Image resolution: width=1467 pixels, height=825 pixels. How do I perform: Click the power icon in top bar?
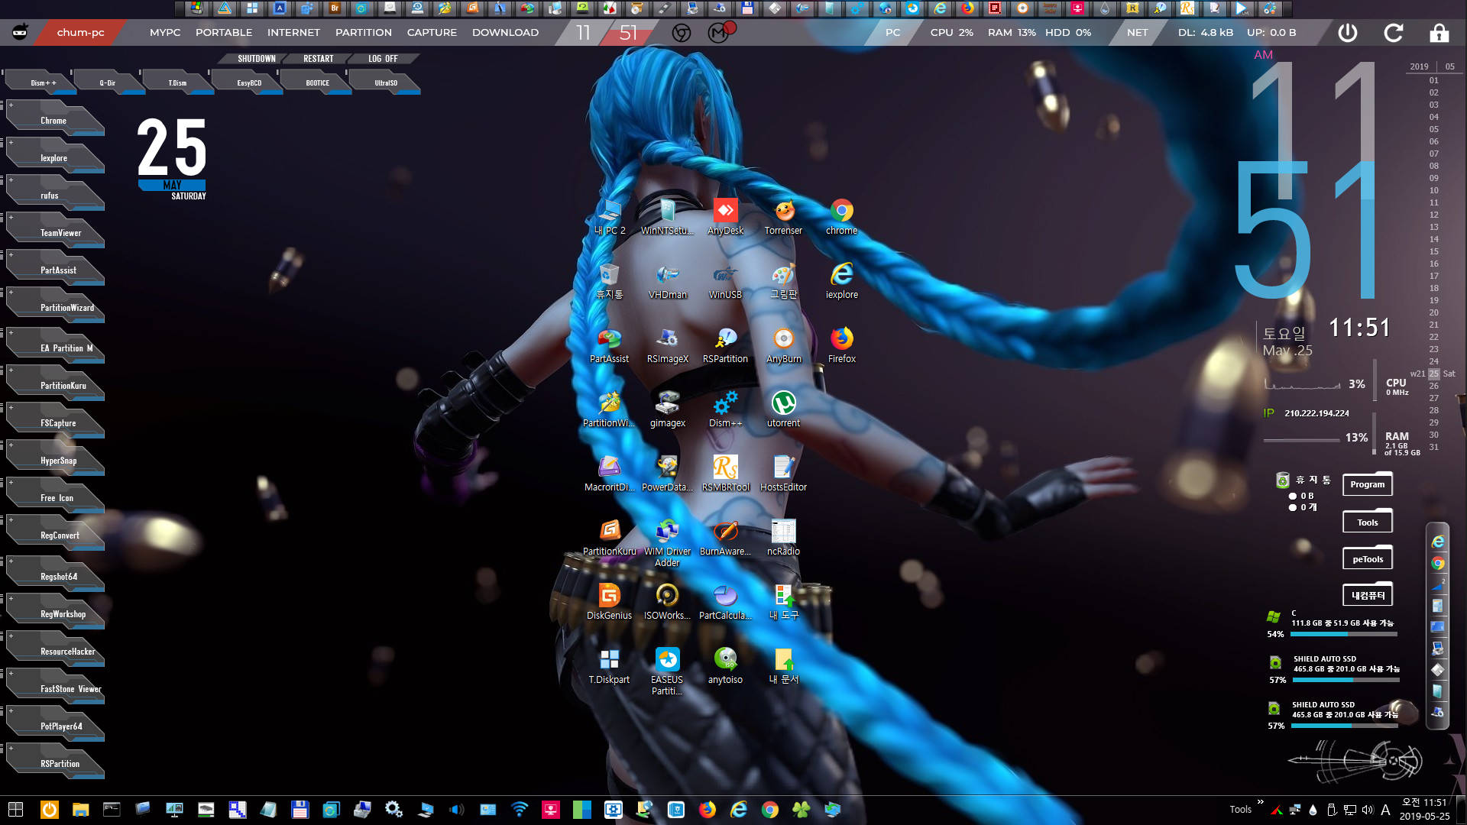tap(1348, 33)
